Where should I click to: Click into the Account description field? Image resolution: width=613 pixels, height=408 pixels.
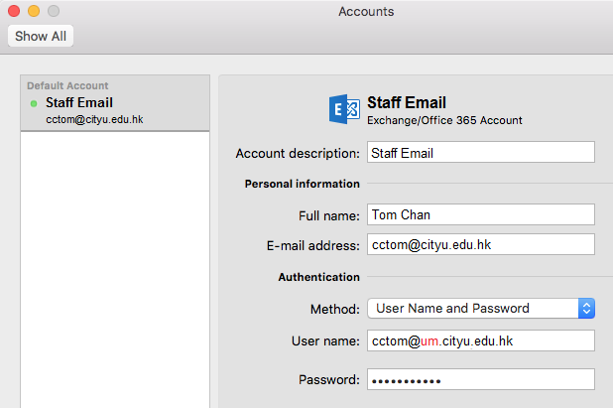click(480, 153)
